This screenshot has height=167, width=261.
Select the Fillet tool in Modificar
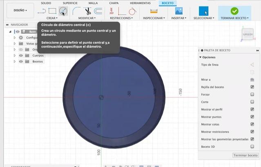(76, 11)
